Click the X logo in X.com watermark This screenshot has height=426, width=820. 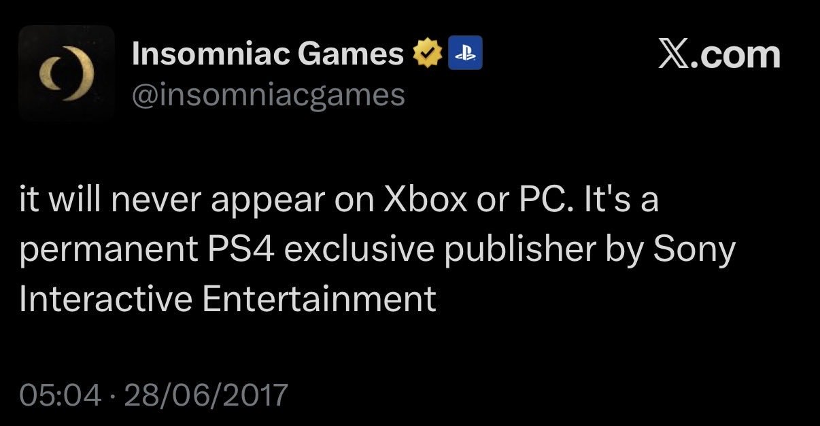(674, 55)
